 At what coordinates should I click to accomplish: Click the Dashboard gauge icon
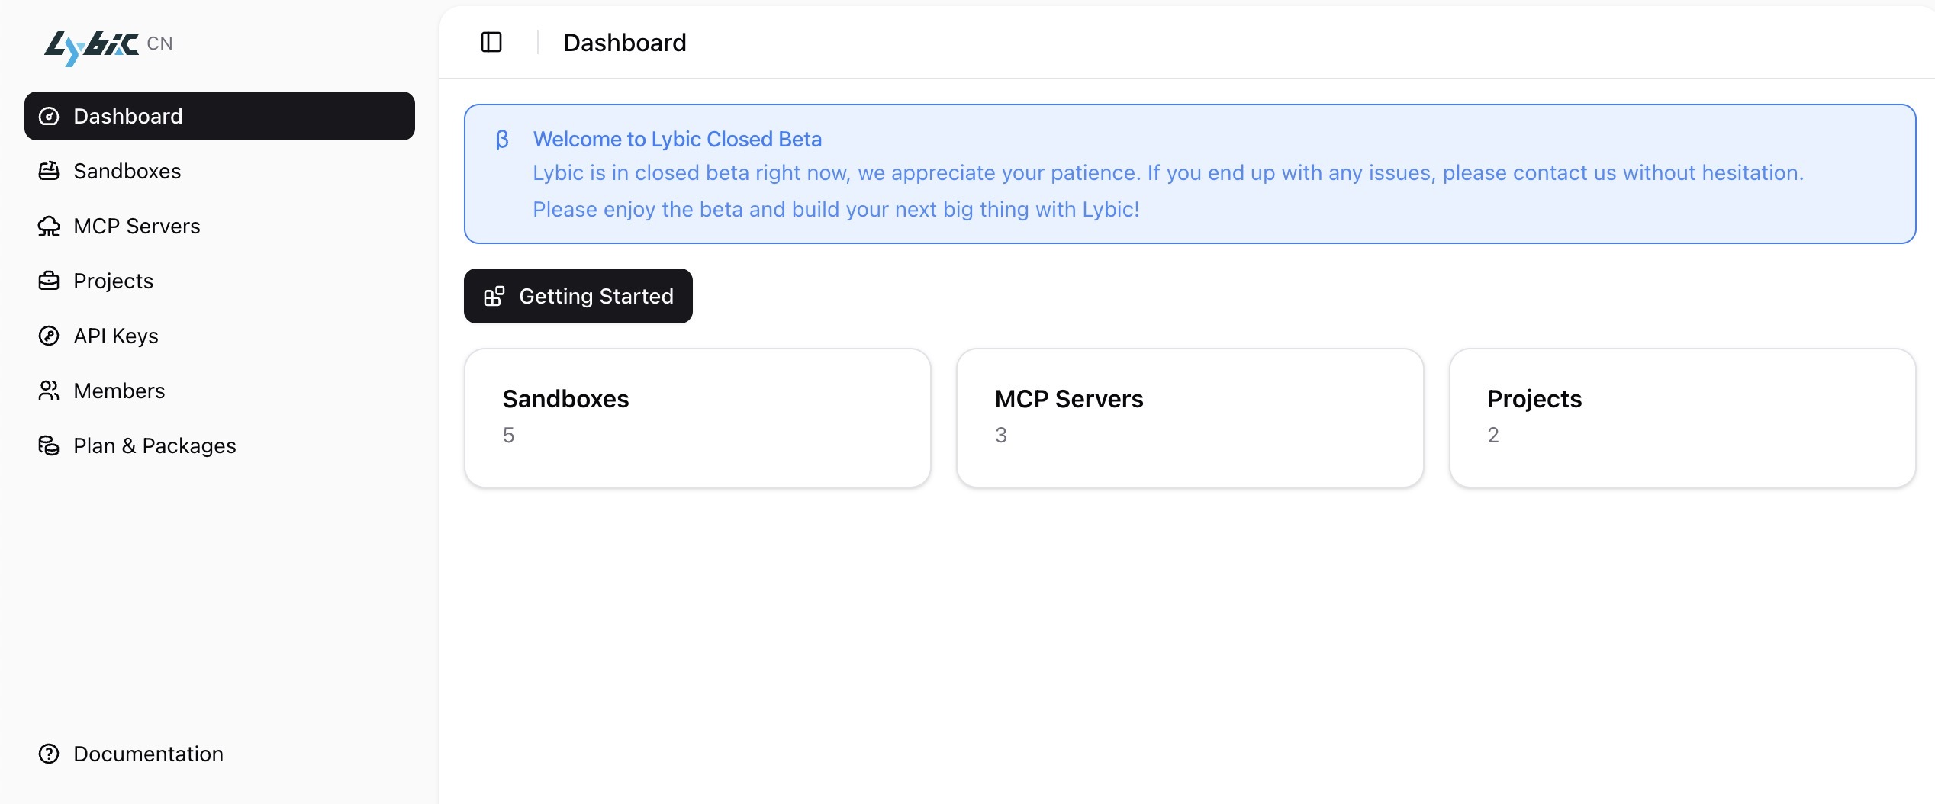pos(49,116)
